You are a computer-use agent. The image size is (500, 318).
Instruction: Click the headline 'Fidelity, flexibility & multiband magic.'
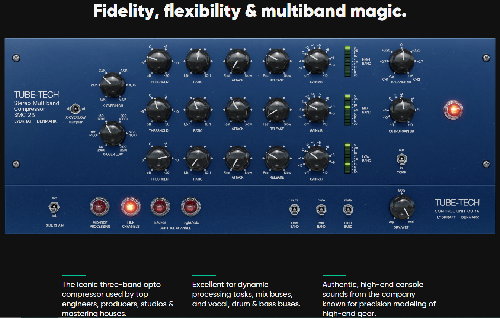click(250, 11)
